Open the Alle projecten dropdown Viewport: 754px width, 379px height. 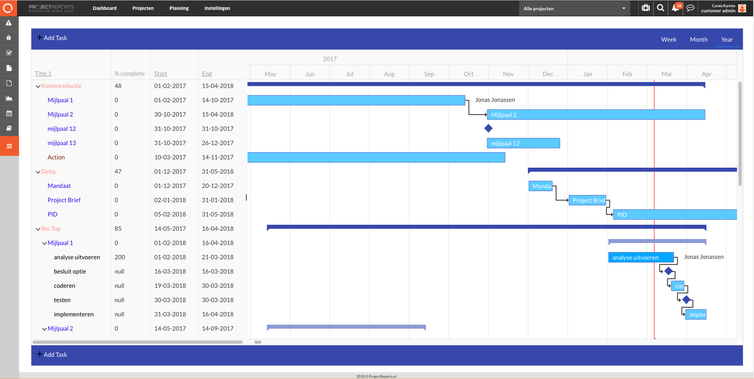(x=574, y=8)
